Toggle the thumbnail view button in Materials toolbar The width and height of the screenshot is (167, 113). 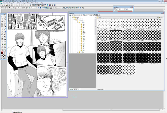[x=97, y=15]
